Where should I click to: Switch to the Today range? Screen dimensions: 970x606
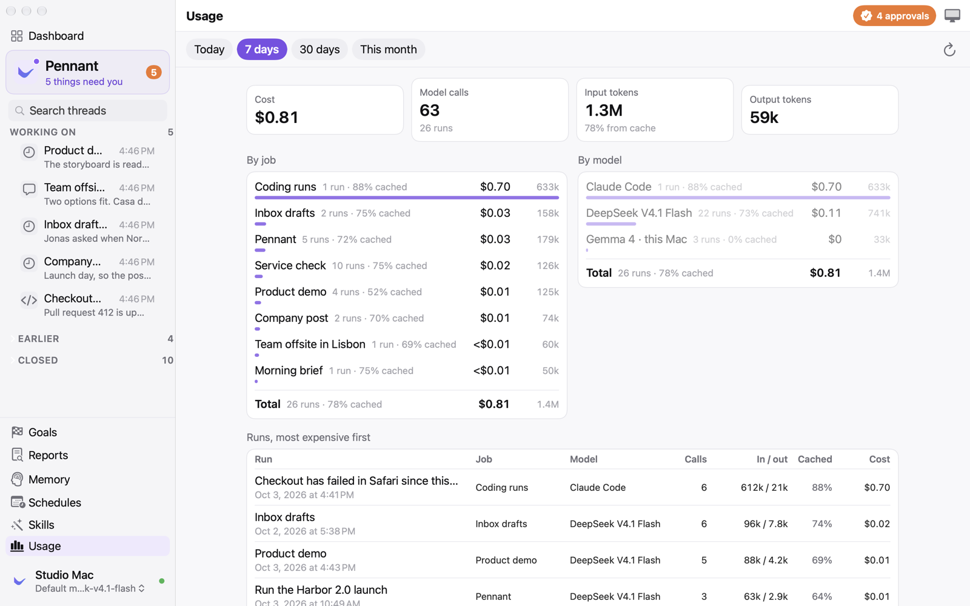pos(209,50)
